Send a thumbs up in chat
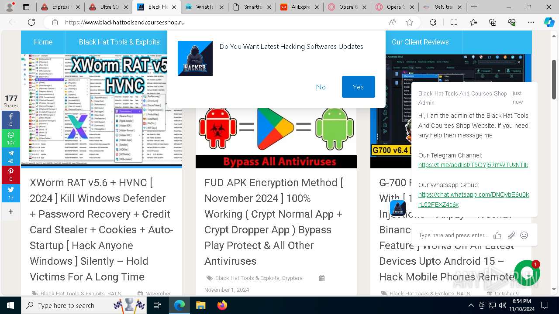Screen dimensions: 559x314 coord(497,235)
